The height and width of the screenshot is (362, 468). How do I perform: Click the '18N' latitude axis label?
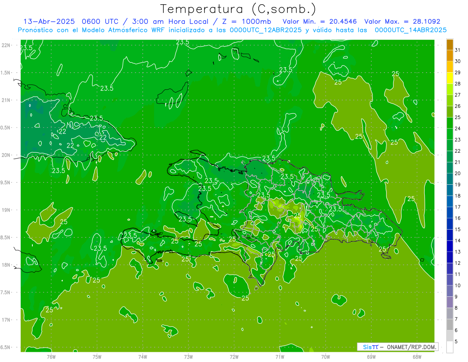coord(6,265)
